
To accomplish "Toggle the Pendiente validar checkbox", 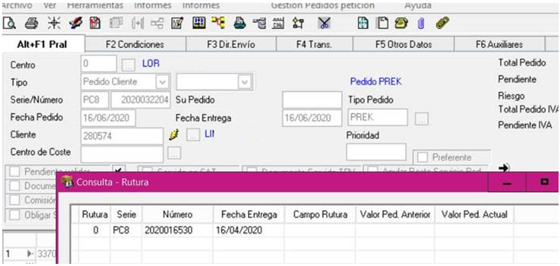I will pos(15,172).
